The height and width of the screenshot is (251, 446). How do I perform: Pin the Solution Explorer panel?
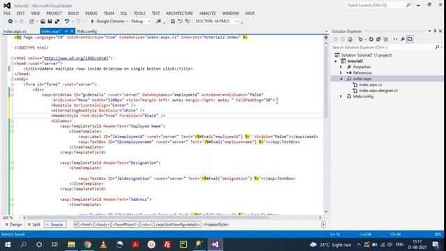pos(435,31)
